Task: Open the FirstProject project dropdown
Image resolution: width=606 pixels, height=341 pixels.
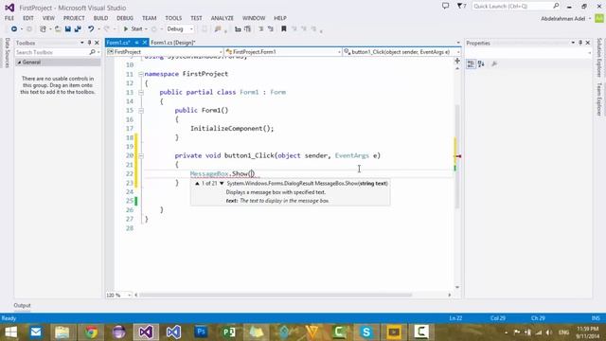Action: (x=165, y=52)
